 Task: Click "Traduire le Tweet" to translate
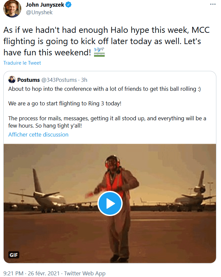click(x=22, y=63)
